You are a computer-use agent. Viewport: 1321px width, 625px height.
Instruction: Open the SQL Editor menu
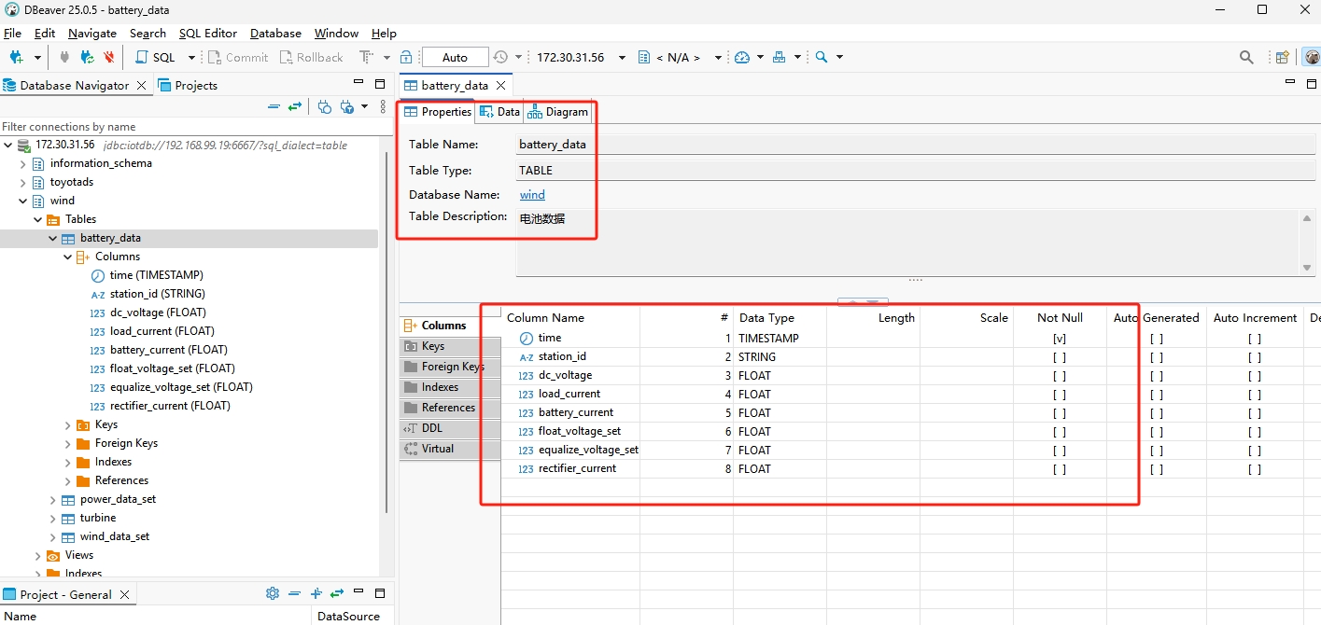[x=207, y=33]
